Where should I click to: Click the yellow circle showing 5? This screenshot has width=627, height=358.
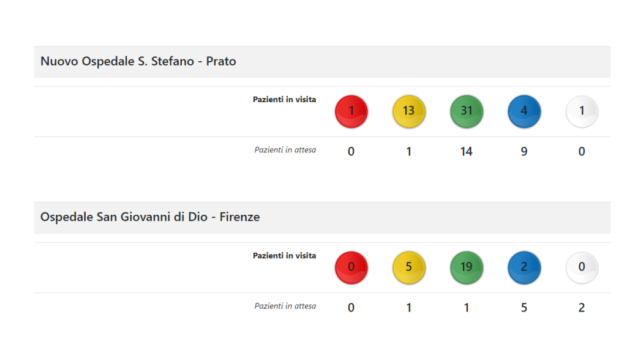tap(408, 267)
